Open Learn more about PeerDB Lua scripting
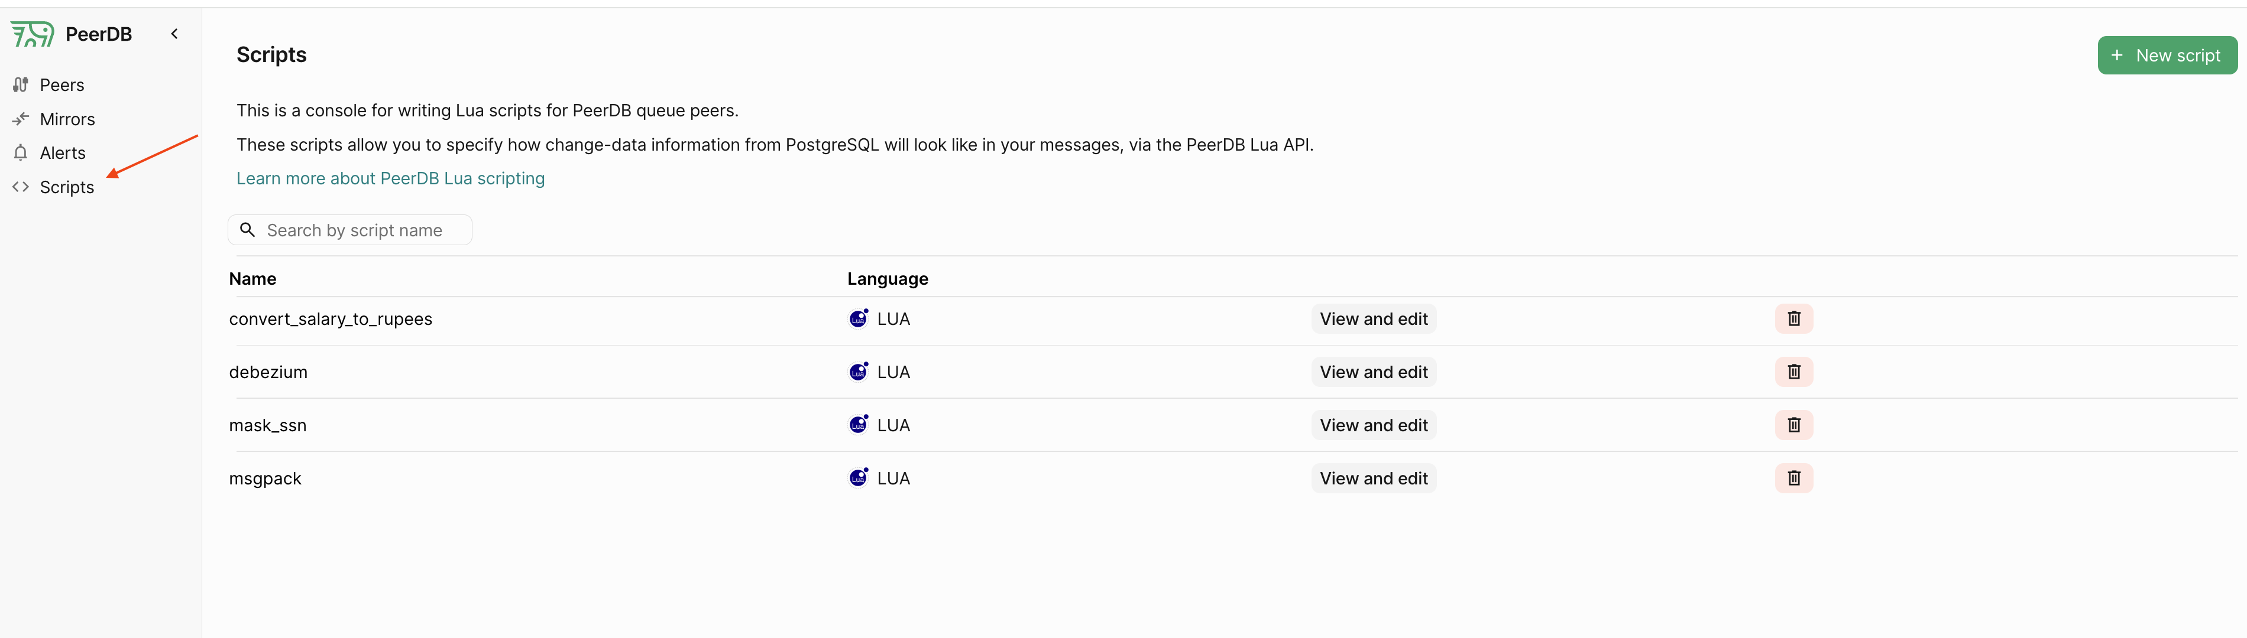This screenshot has width=2247, height=638. tap(390, 178)
